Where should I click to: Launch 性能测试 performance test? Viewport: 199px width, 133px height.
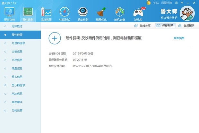point(65,14)
